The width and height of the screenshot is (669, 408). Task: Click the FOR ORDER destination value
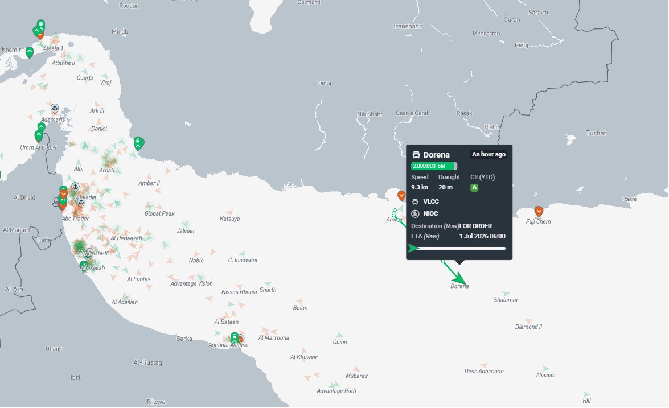pyautogui.click(x=476, y=226)
